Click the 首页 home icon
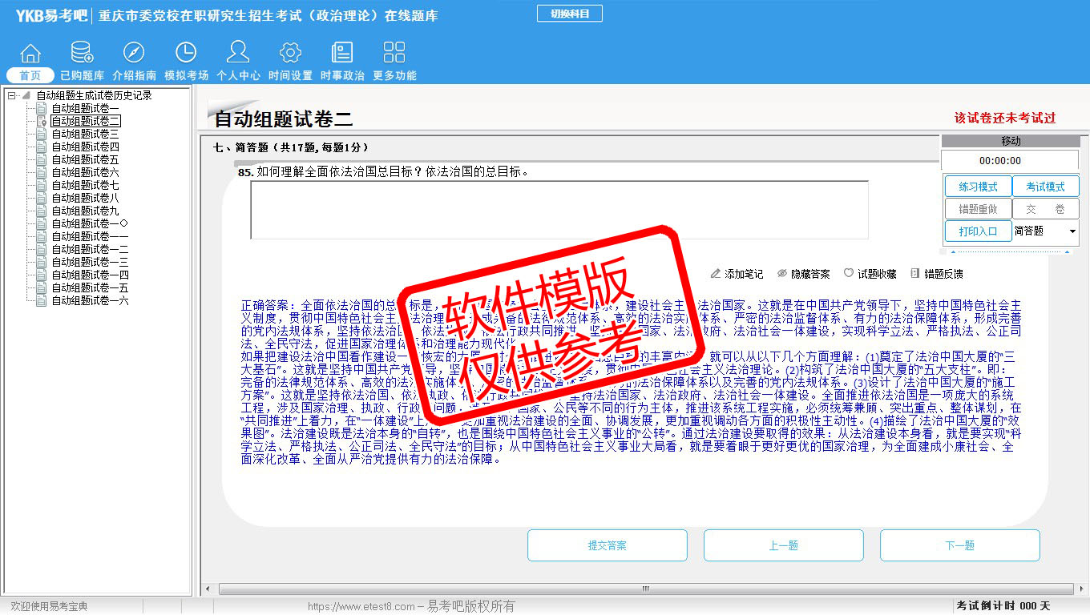This screenshot has height=615, width=1090. click(x=30, y=54)
